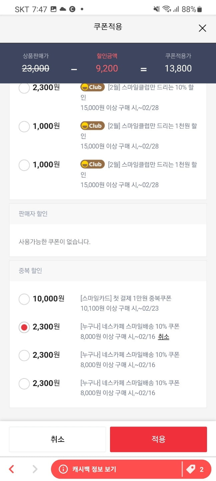The width and height of the screenshot is (216, 481).
Task: Select the first 1,000원 스마일클럽 coupon radio
Action: pos(24,127)
